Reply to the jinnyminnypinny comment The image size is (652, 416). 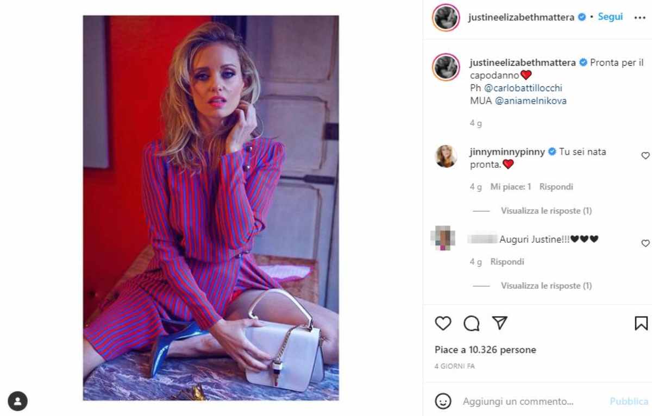(x=556, y=187)
